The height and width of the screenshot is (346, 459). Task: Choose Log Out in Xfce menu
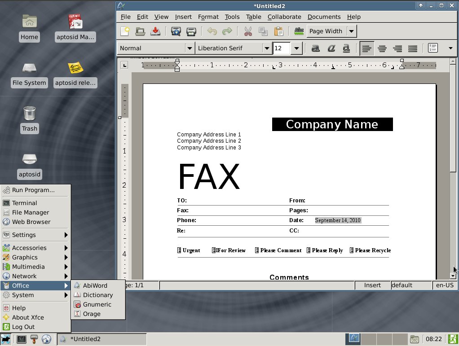35,327
